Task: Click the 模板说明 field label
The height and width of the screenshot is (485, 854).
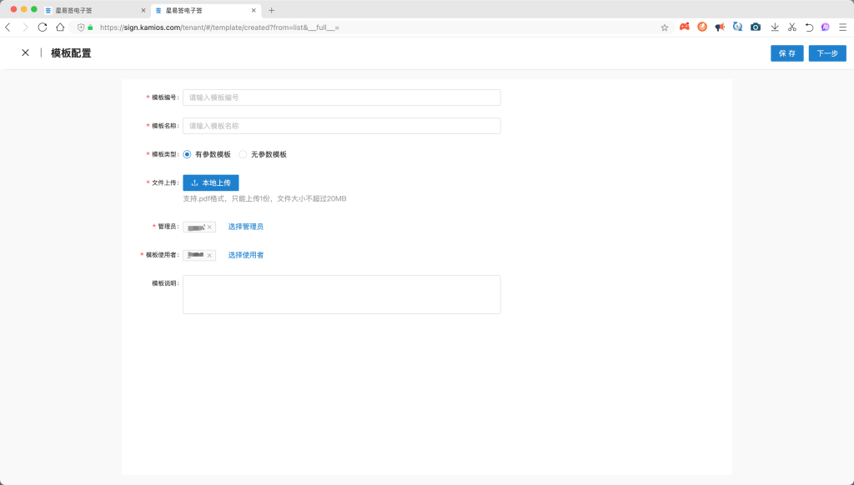Action: click(165, 283)
